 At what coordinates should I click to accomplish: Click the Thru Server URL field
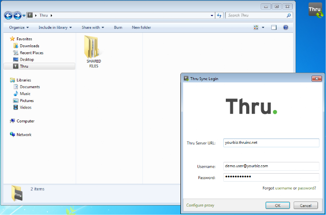coord(270,143)
